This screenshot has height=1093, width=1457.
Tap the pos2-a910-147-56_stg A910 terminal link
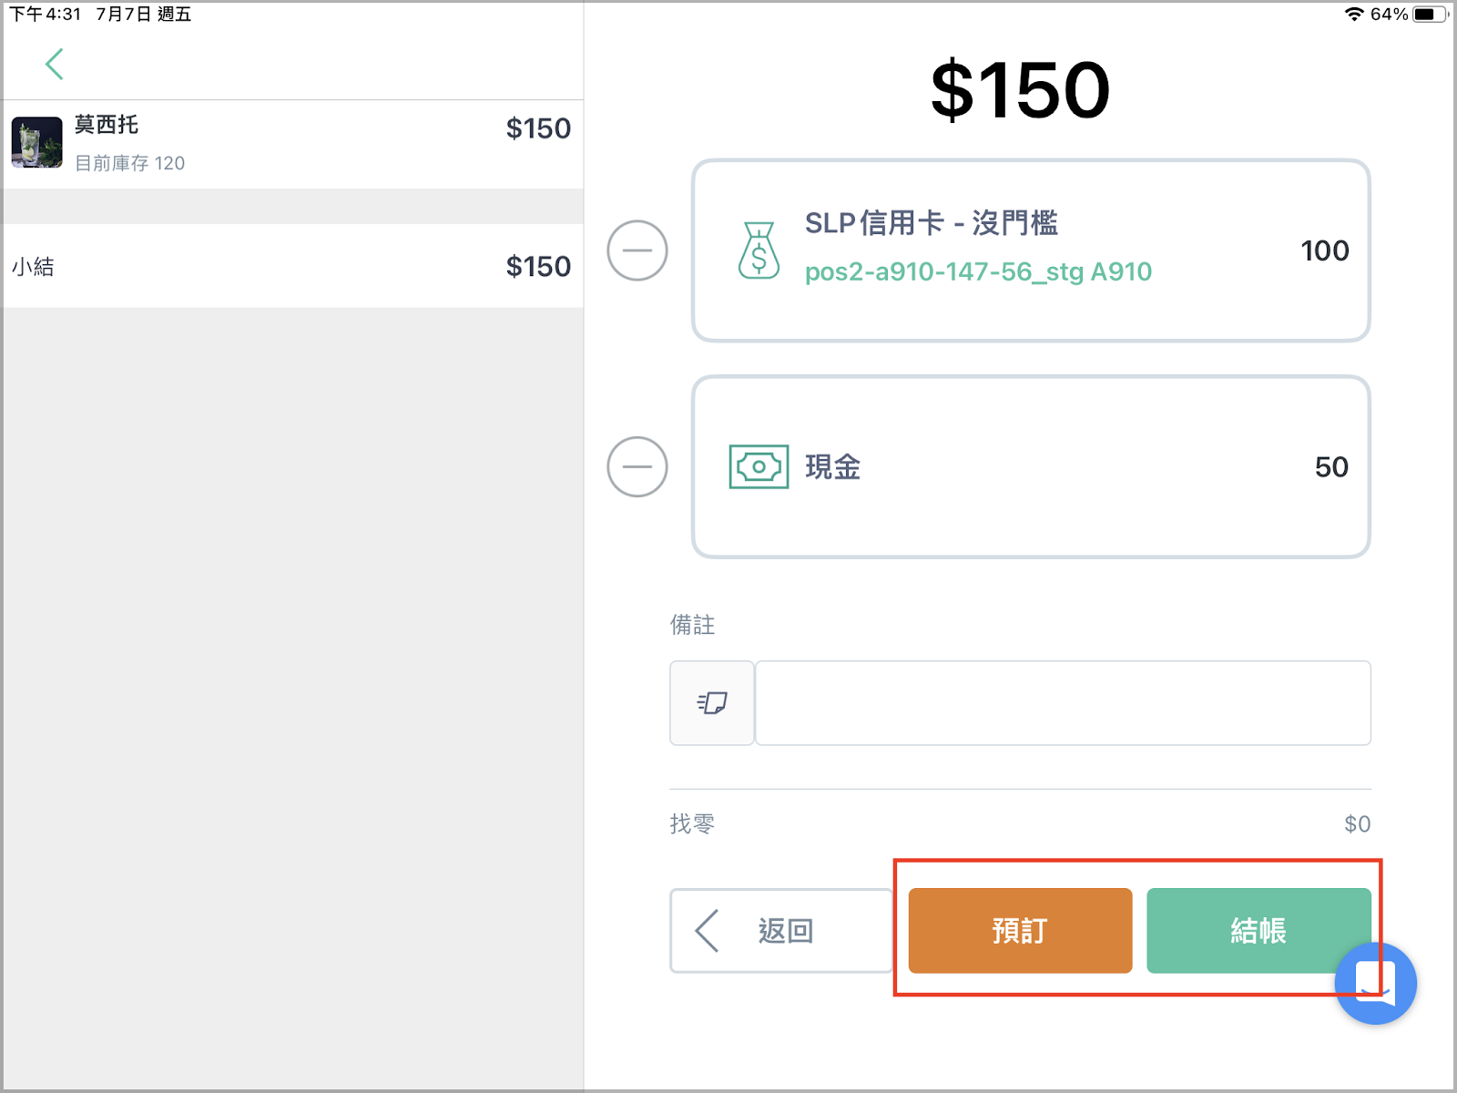pos(978,271)
